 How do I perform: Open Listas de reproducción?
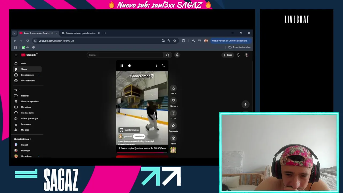(x=27, y=101)
